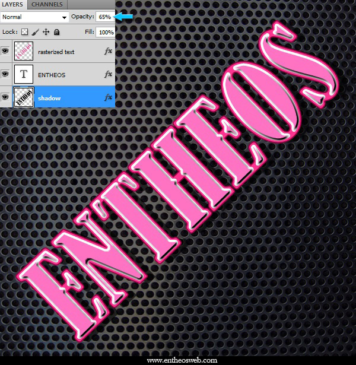Toggle lock image pixels brush icon

click(x=35, y=32)
